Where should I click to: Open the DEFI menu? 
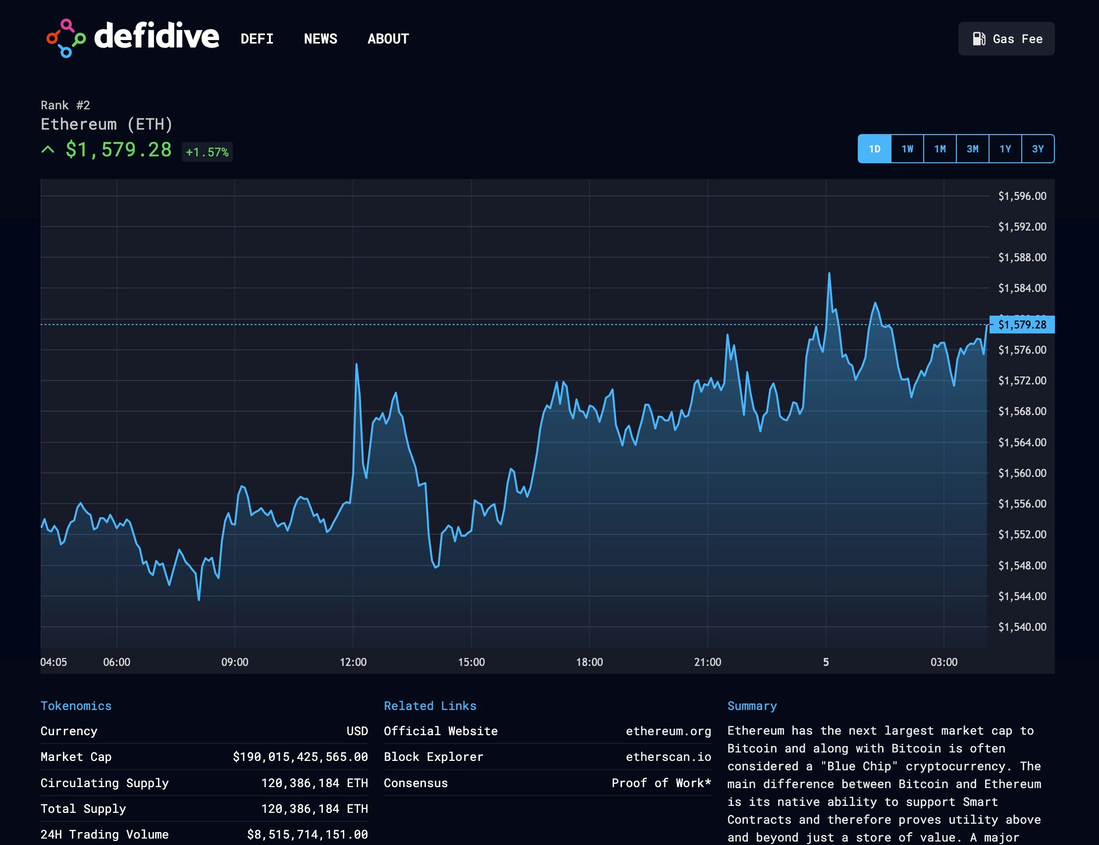pos(257,39)
